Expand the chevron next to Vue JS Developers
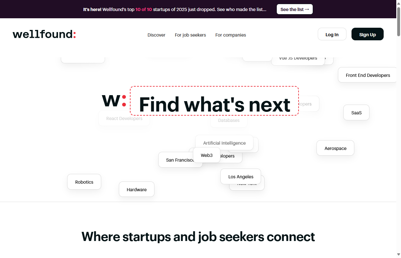 tap(325, 58)
